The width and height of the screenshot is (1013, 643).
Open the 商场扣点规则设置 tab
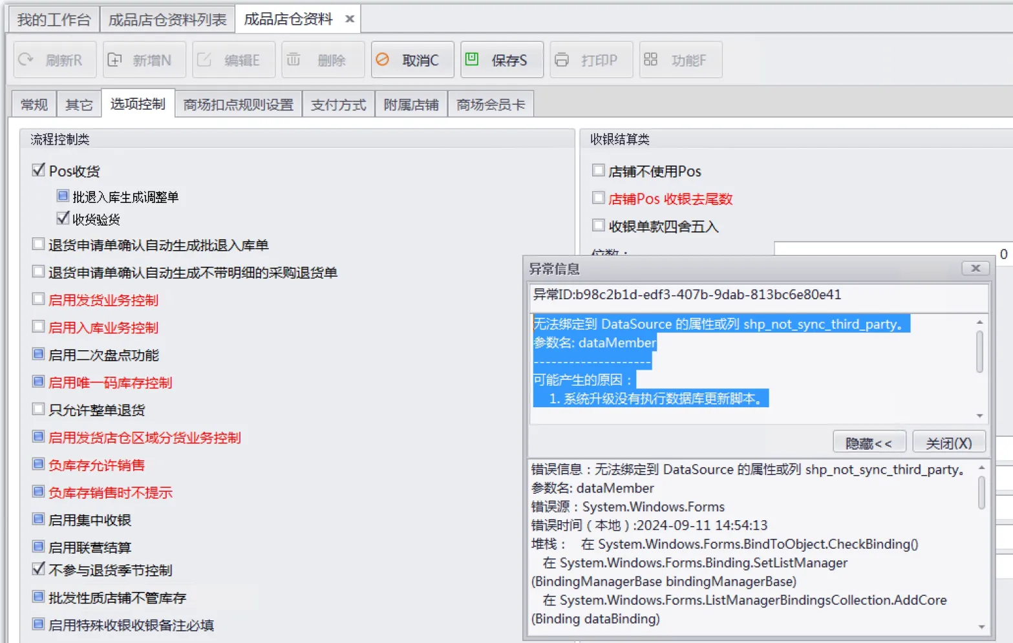[238, 105]
